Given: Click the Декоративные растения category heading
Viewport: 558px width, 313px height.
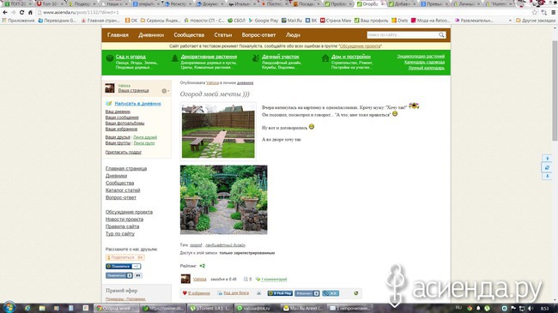Looking at the screenshot, I should [209, 57].
